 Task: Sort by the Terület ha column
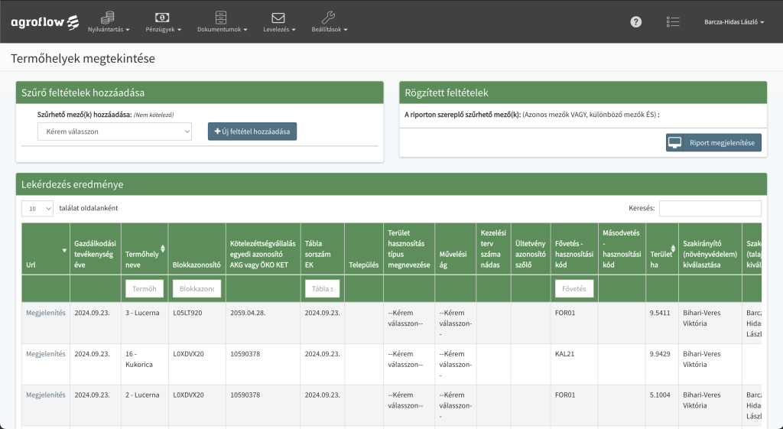click(x=661, y=249)
